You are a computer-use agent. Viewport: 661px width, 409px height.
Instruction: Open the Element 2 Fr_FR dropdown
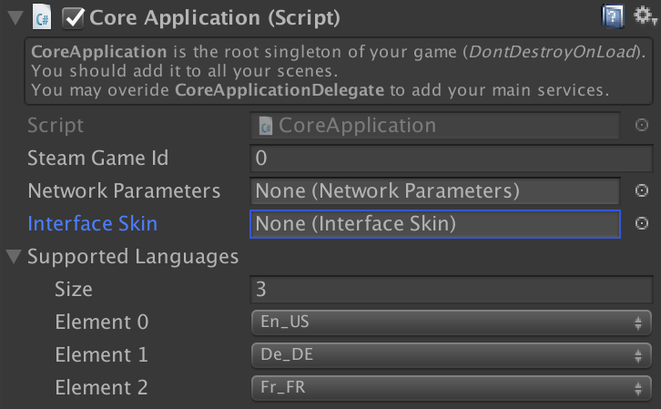(451, 387)
